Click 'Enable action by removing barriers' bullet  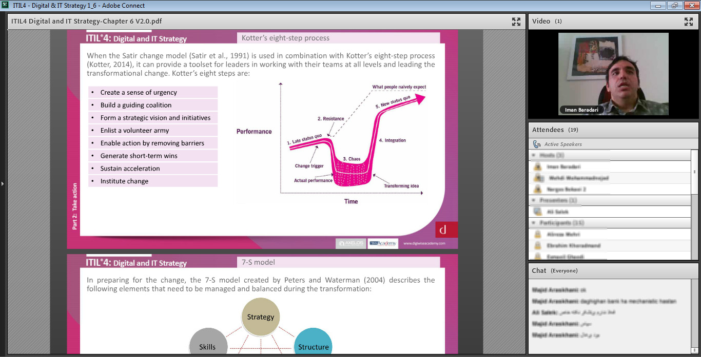coord(153,143)
